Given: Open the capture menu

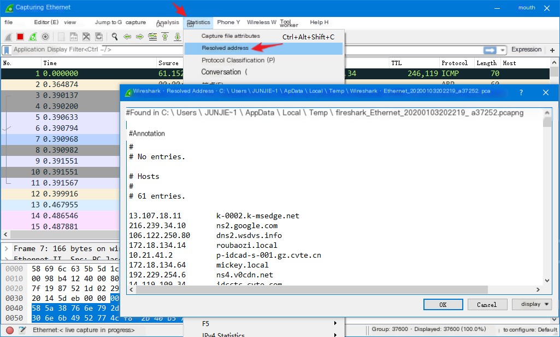Looking at the screenshot, I should [x=135, y=22].
